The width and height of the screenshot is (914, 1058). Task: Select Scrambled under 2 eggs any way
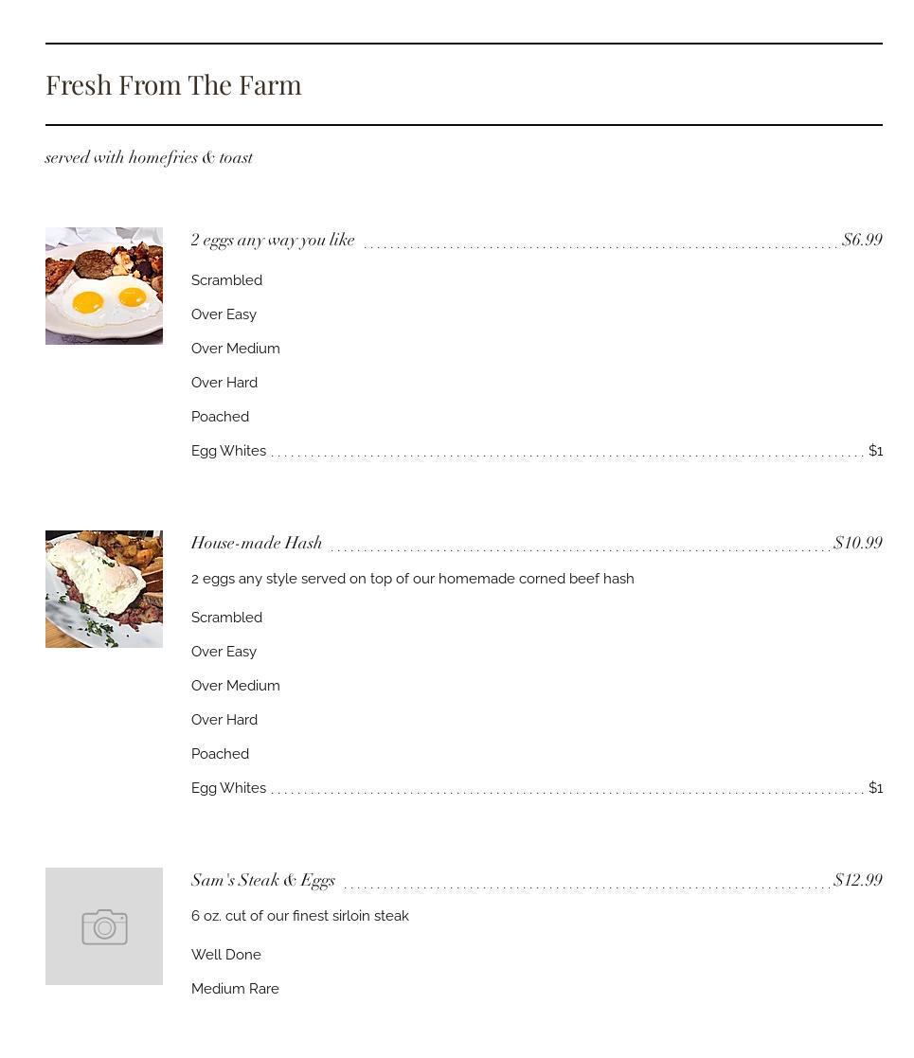click(x=226, y=280)
